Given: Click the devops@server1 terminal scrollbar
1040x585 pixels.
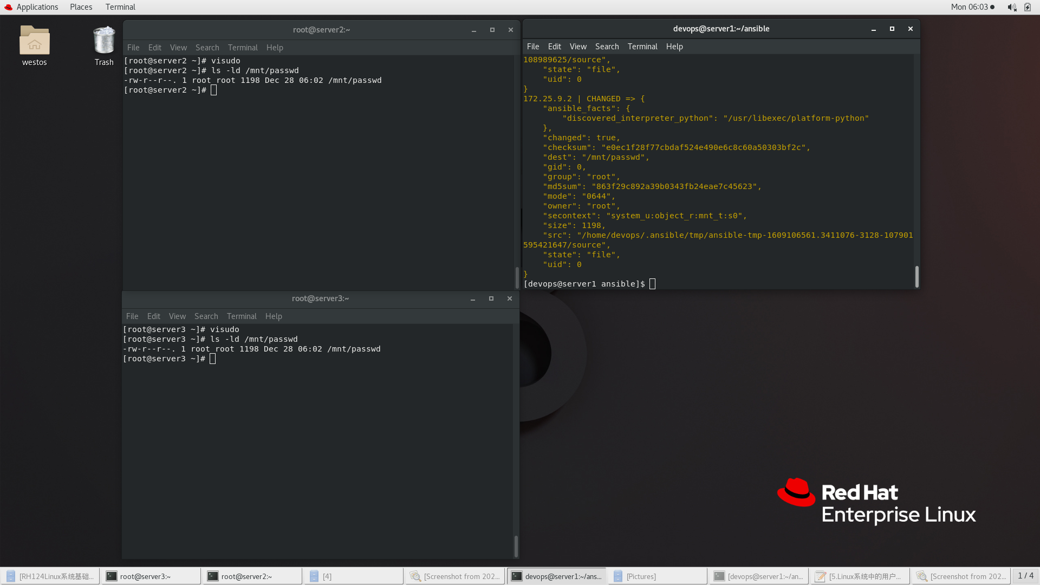Looking at the screenshot, I should tap(916, 276).
